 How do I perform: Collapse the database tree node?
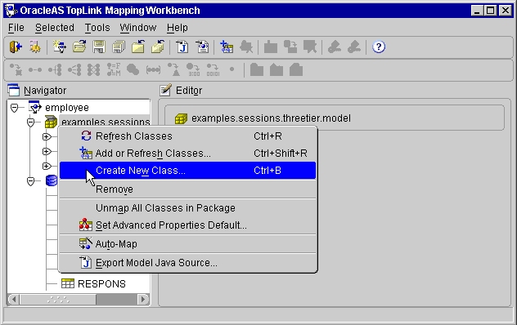pyautogui.click(x=30, y=181)
